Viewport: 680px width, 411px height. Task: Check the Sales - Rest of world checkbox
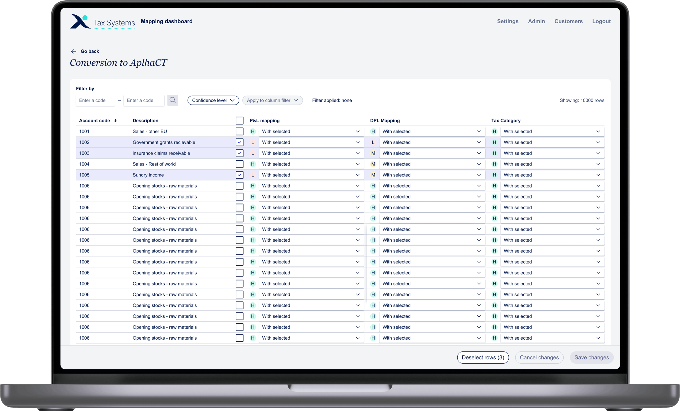(x=239, y=164)
